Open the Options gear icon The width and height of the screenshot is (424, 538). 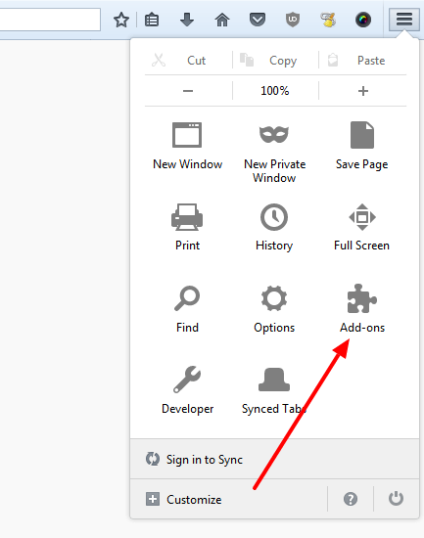pos(274,298)
